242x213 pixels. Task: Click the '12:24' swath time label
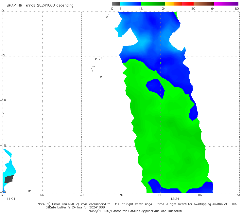point(175,199)
